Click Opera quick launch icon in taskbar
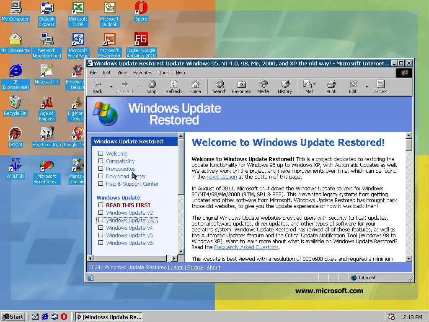The width and height of the screenshot is (429, 322). coord(64,317)
